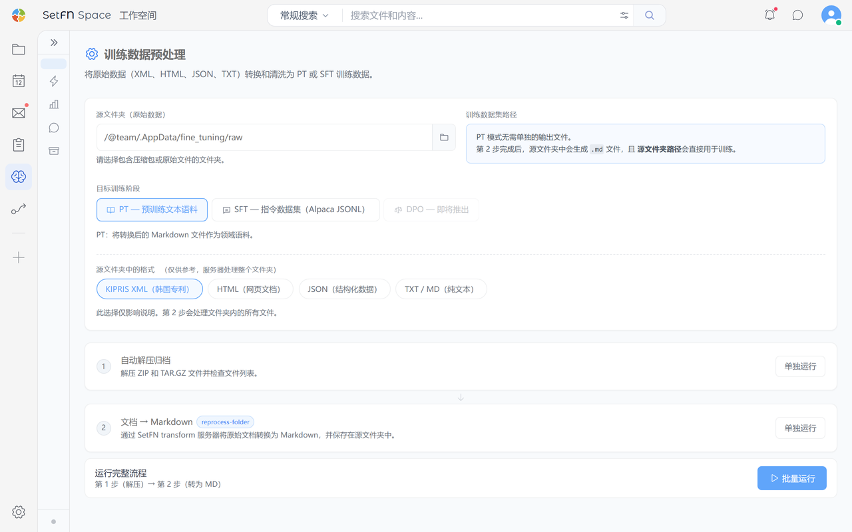Click the 训练数据预处理 title gear icon
Image resolution: width=852 pixels, height=532 pixels.
pyautogui.click(x=92, y=55)
